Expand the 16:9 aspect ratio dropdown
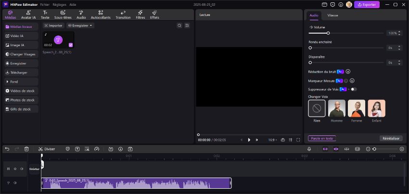 click(x=272, y=140)
